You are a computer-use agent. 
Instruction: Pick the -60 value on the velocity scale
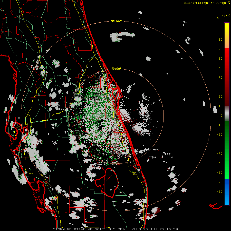coord(219,172)
